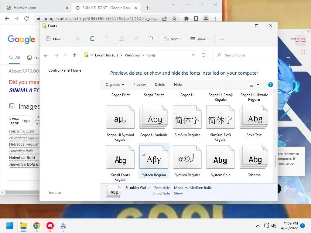Viewport: 311px width, 233px height.
Task: Open File Explorer from the taskbar
Action: 23,226
